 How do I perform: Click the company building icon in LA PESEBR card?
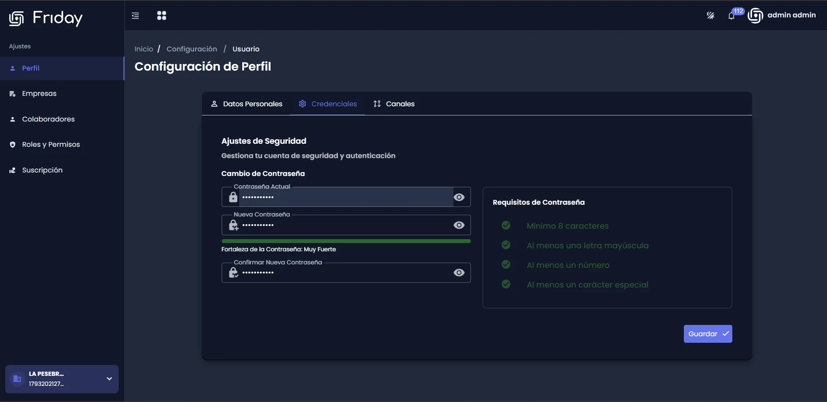tap(17, 379)
